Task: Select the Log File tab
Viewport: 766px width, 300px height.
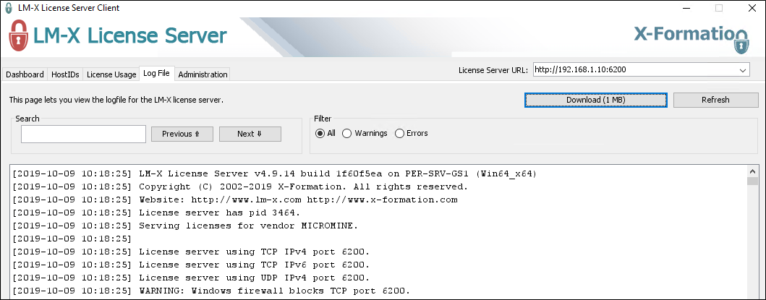Action: point(156,73)
